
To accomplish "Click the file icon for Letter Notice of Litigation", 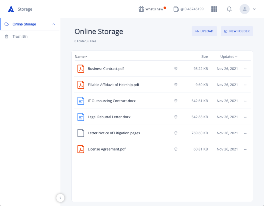I will point(81,133).
